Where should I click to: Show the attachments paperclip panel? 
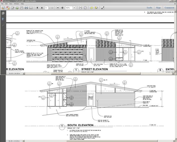[3, 25]
